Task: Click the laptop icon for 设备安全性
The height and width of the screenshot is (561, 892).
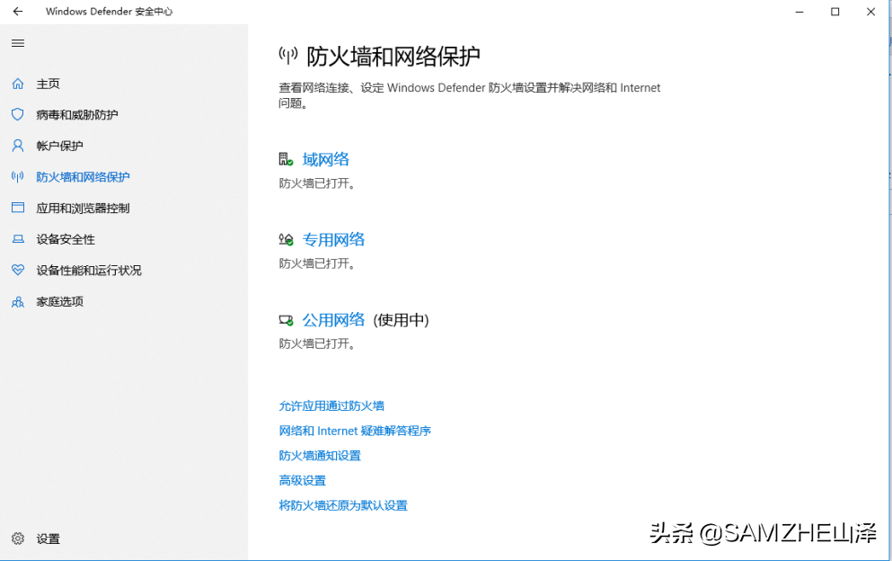Action: point(18,239)
